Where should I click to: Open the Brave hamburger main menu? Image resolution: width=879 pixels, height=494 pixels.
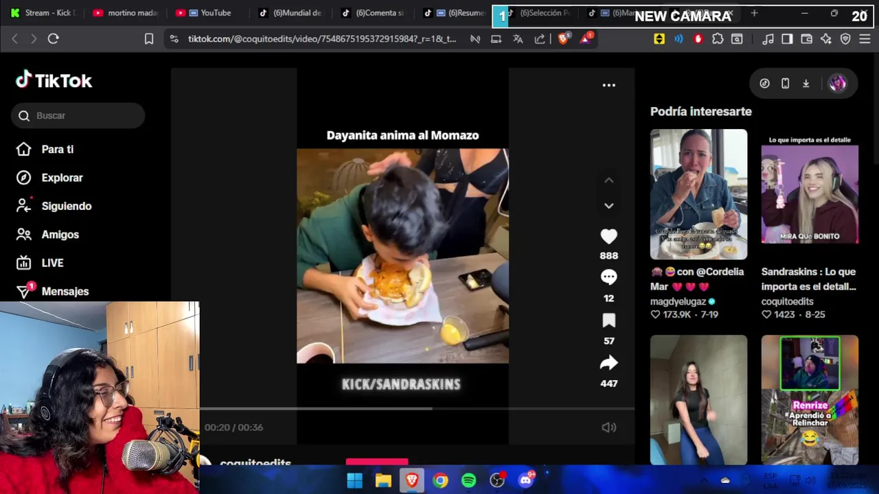click(x=865, y=39)
